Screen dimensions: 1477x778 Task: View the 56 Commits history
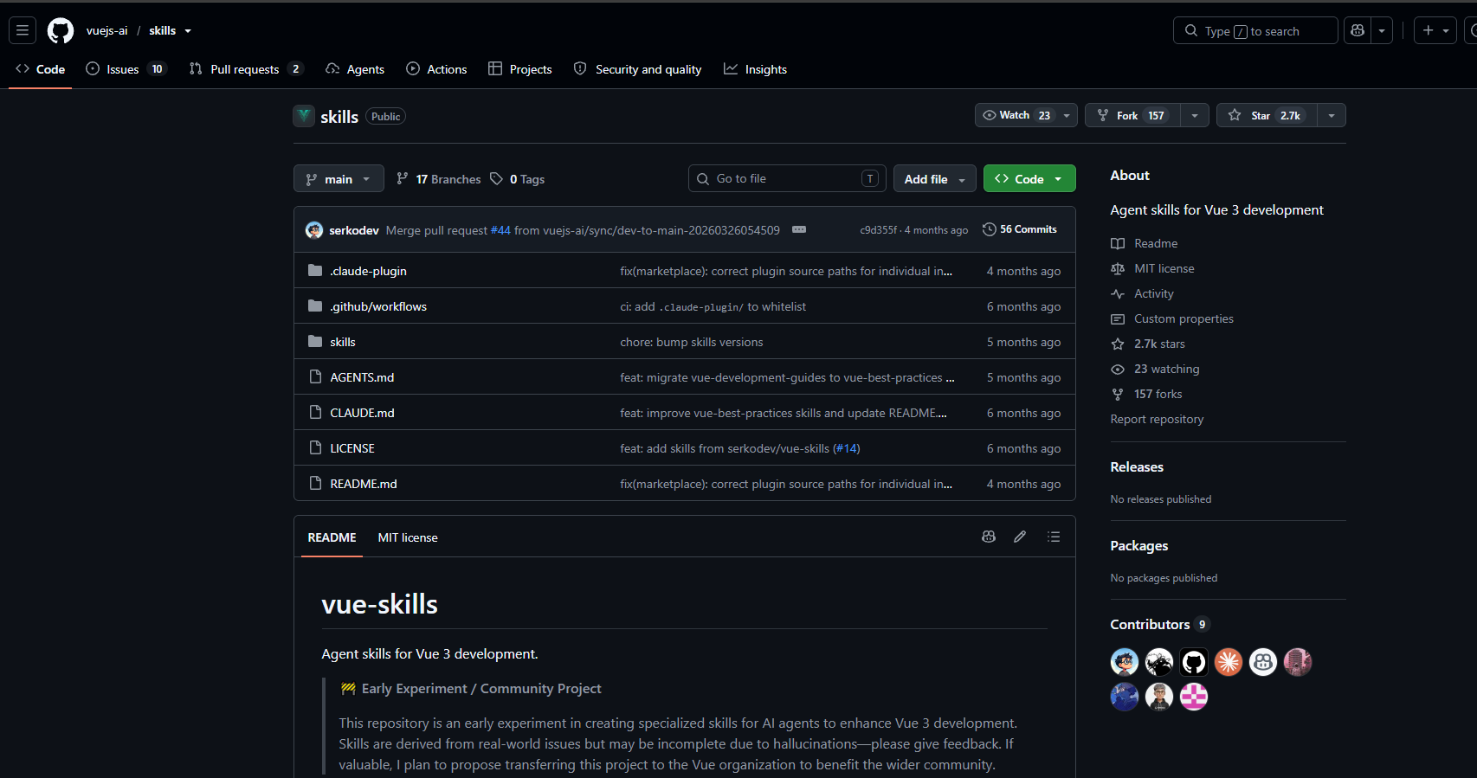pos(1020,229)
